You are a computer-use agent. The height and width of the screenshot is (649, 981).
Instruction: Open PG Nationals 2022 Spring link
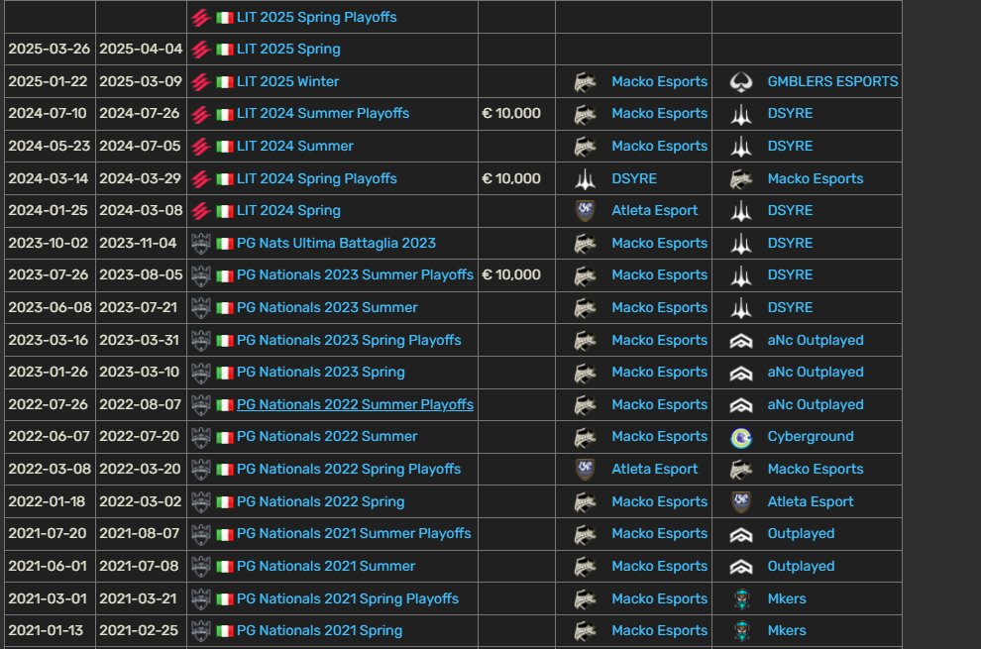click(x=320, y=501)
